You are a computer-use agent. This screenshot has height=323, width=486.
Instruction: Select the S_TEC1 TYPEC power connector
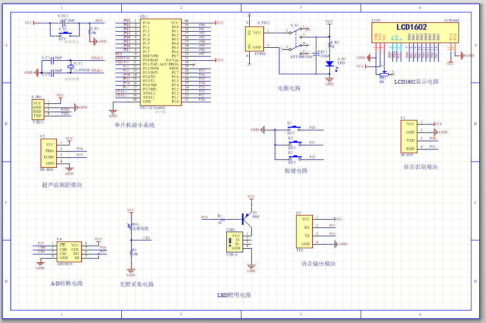click(254, 39)
